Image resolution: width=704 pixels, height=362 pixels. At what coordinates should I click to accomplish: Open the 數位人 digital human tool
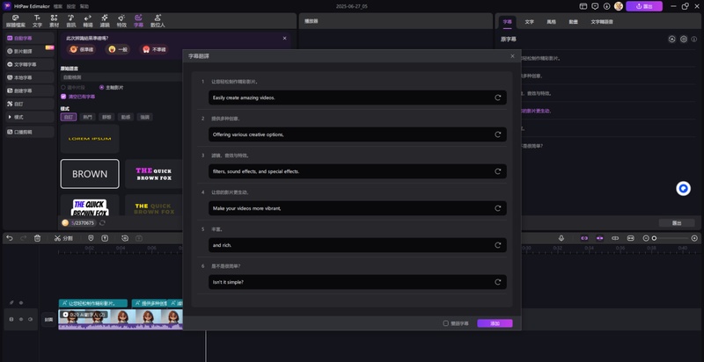point(158,21)
